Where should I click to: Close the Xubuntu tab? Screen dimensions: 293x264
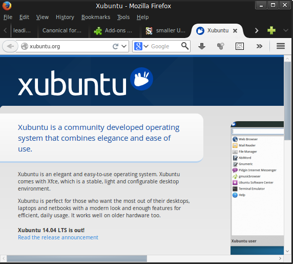pyautogui.click(x=235, y=31)
